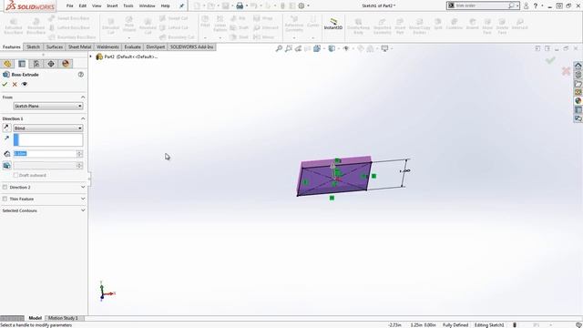The height and width of the screenshot is (328, 583).
Task: Open SOLIDWORKS Resources home icon in task pane
Action: (578, 66)
